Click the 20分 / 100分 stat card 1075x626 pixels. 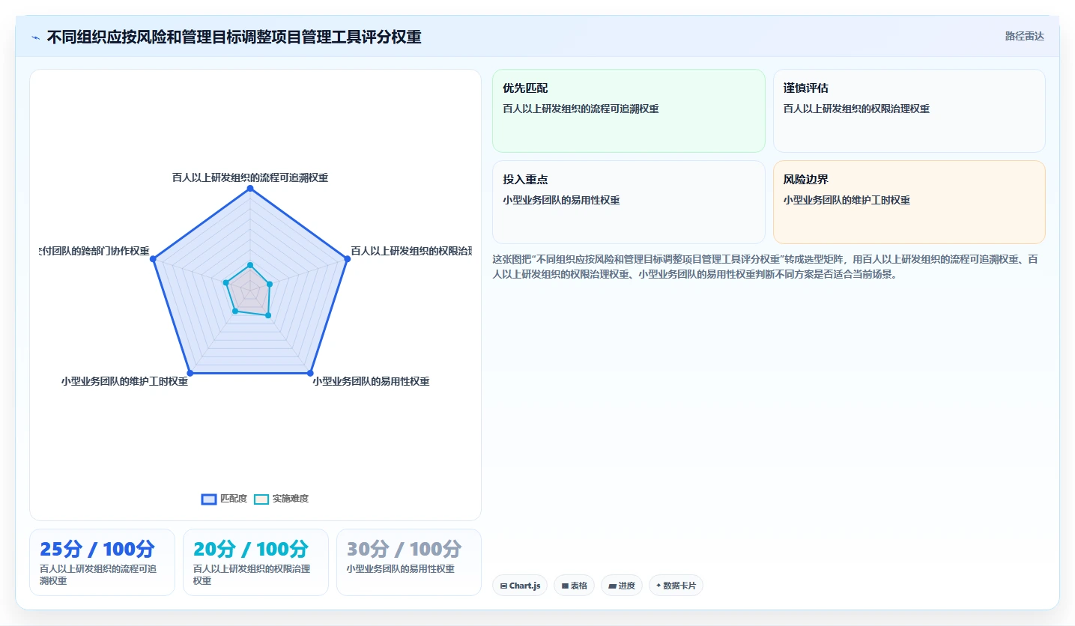[x=255, y=562]
